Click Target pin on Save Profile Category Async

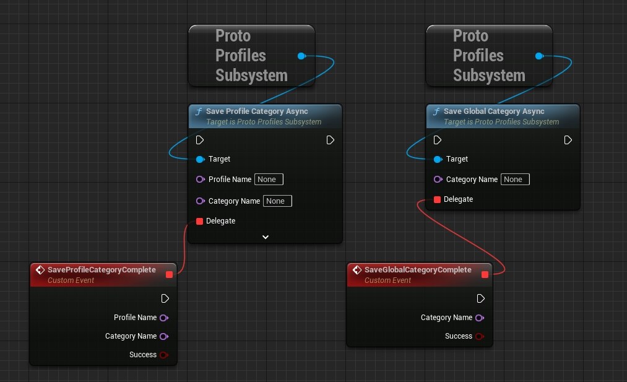click(199, 159)
